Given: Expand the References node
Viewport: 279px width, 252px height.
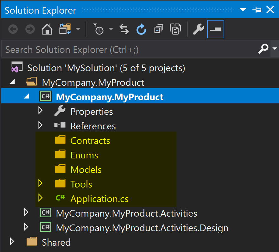Looking at the screenshot, I should coord(40,126).
